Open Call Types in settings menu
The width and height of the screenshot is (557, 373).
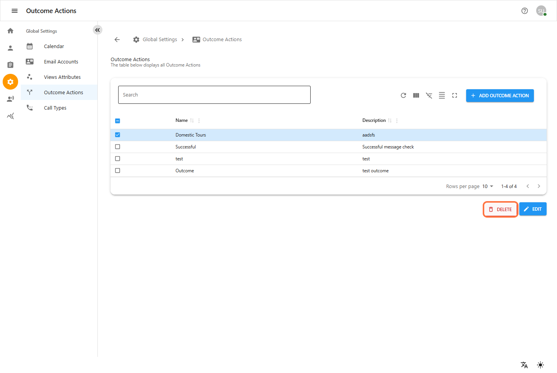[55, 108]
